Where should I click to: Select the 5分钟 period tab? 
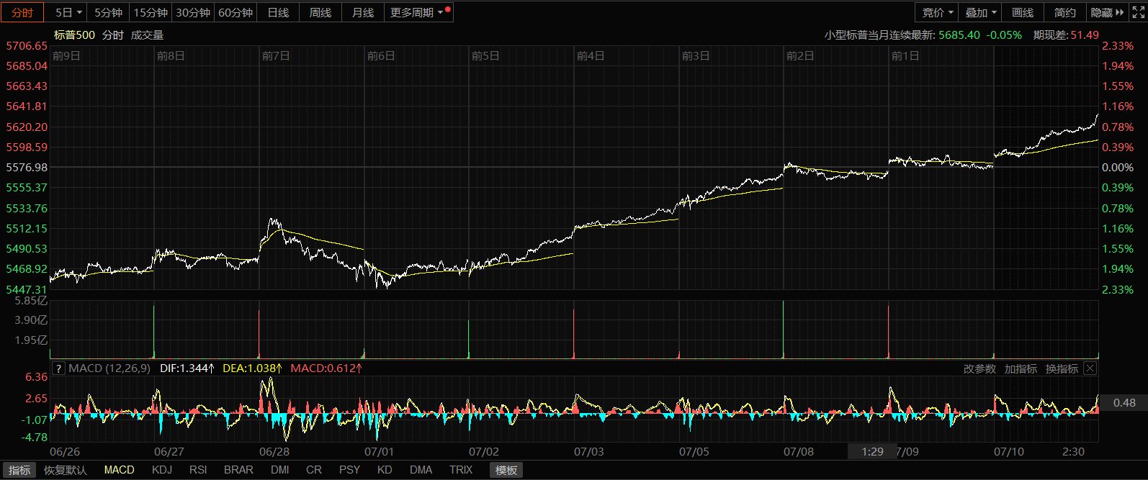coord(108,12)
